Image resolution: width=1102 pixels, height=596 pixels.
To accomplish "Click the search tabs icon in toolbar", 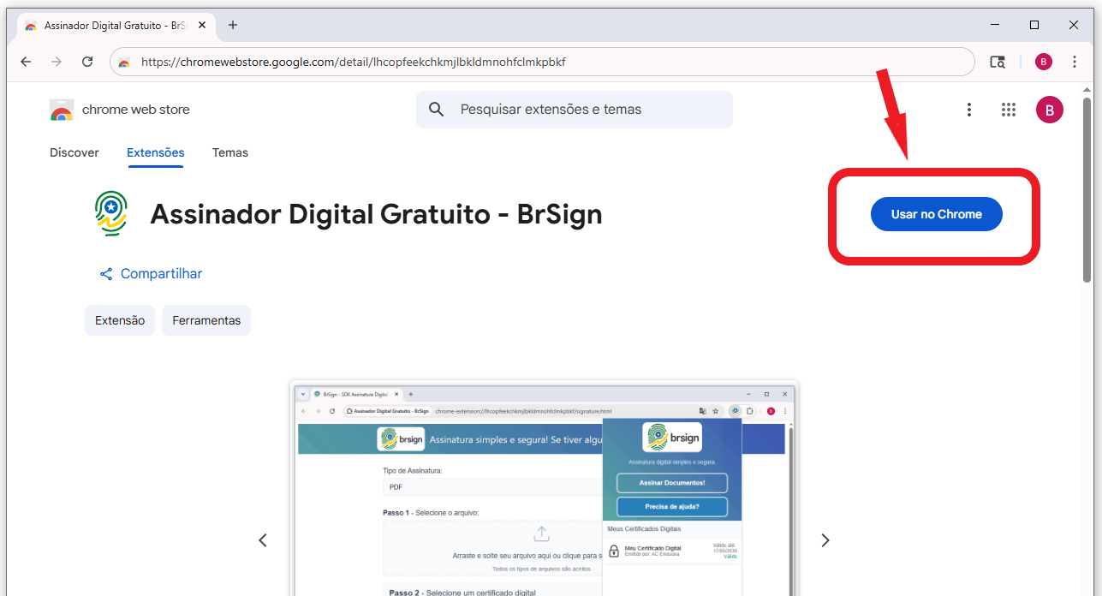I will pos(997,62).
